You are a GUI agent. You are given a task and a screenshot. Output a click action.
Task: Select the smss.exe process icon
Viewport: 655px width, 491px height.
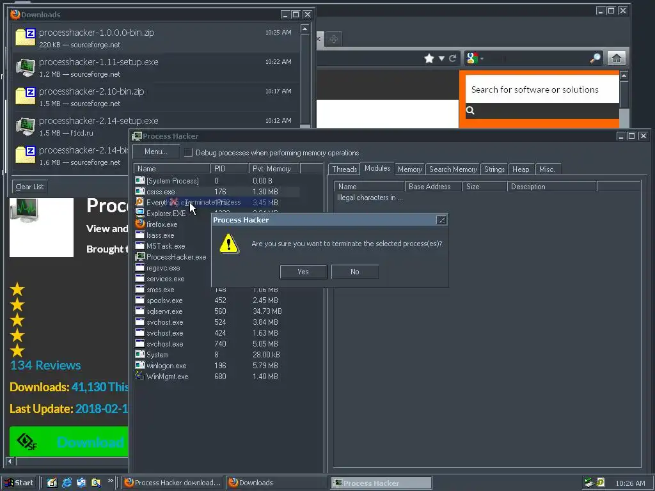tap(140, 289)
